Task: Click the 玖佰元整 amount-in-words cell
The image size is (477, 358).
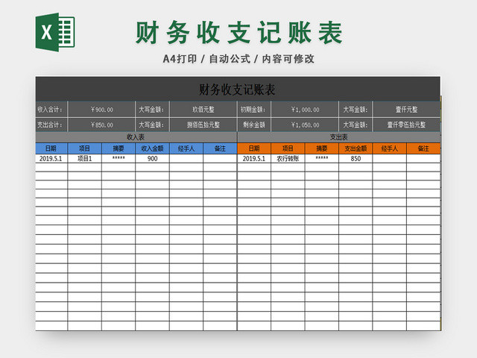Action: click(x=203, y=110)
